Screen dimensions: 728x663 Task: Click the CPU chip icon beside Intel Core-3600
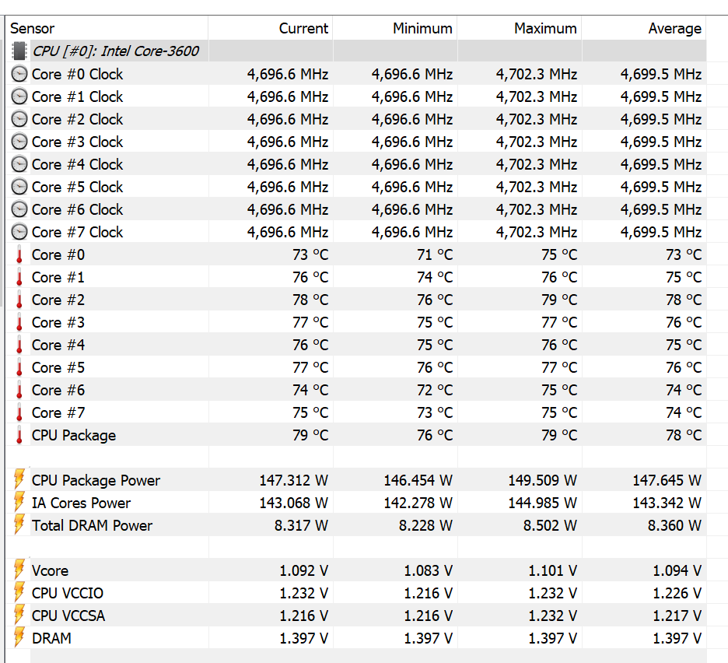coord(19,51)
